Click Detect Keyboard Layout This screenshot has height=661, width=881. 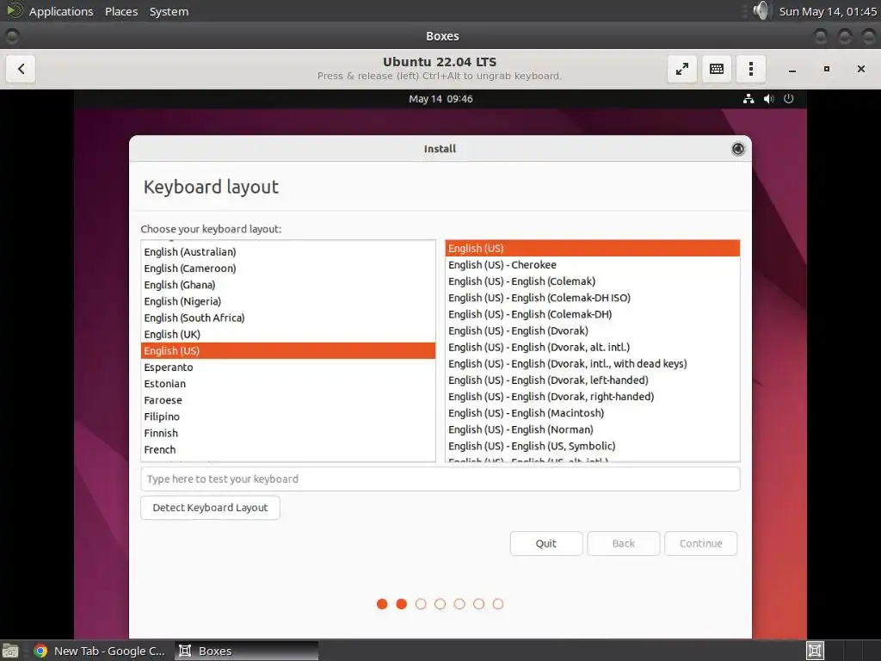coord(210,508)
